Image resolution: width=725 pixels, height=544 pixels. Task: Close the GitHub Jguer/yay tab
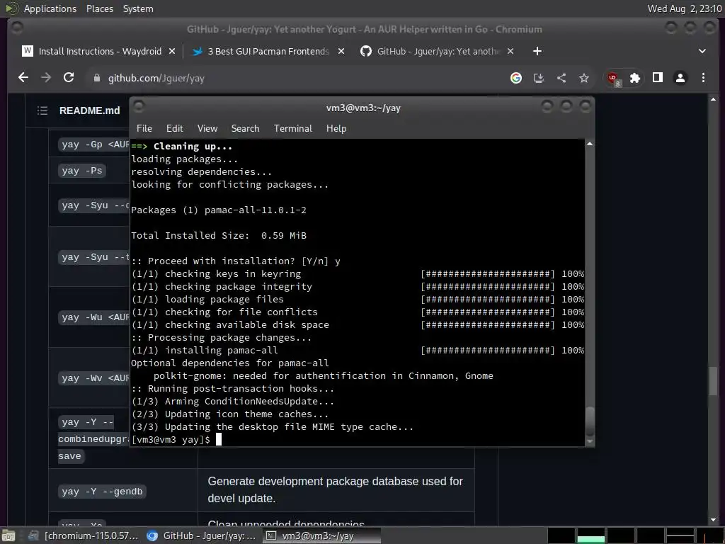coord(510,51)
